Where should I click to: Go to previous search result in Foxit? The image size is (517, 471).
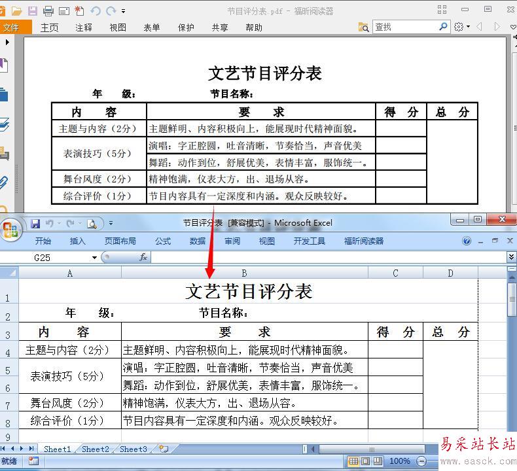(480, 27)
